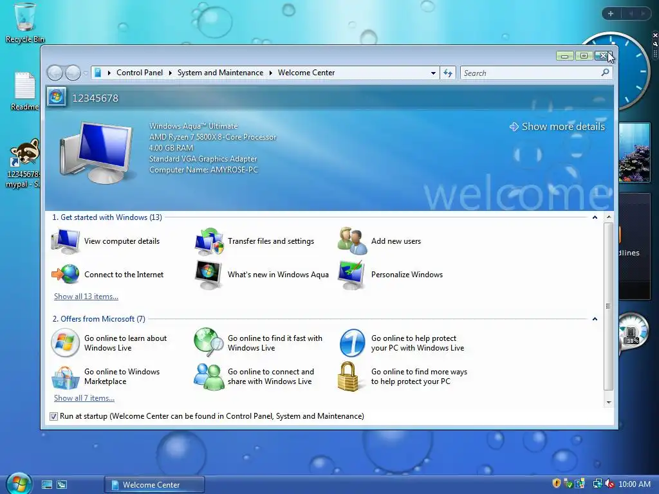
Task: Click Show Desktop quick launch icon
Action: pyautogui.click(x=46, y=485)
